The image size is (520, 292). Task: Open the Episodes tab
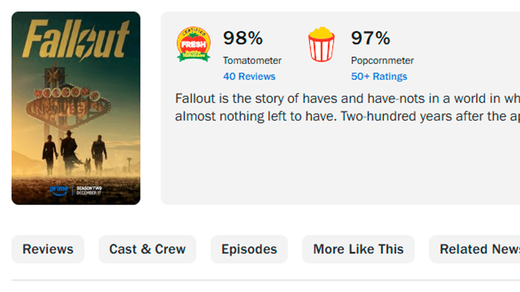click(249, 249)
